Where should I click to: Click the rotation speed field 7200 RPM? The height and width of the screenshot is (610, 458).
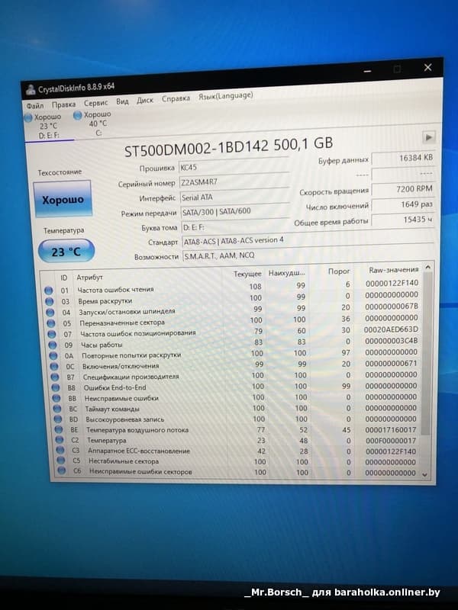(x=403, y=188)
